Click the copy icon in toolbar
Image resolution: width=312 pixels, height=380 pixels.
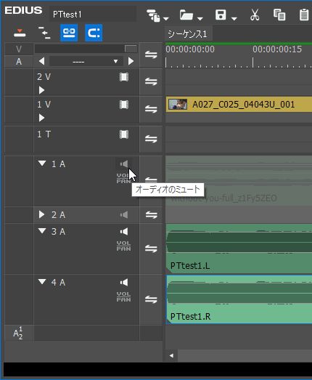pos(279,15)
